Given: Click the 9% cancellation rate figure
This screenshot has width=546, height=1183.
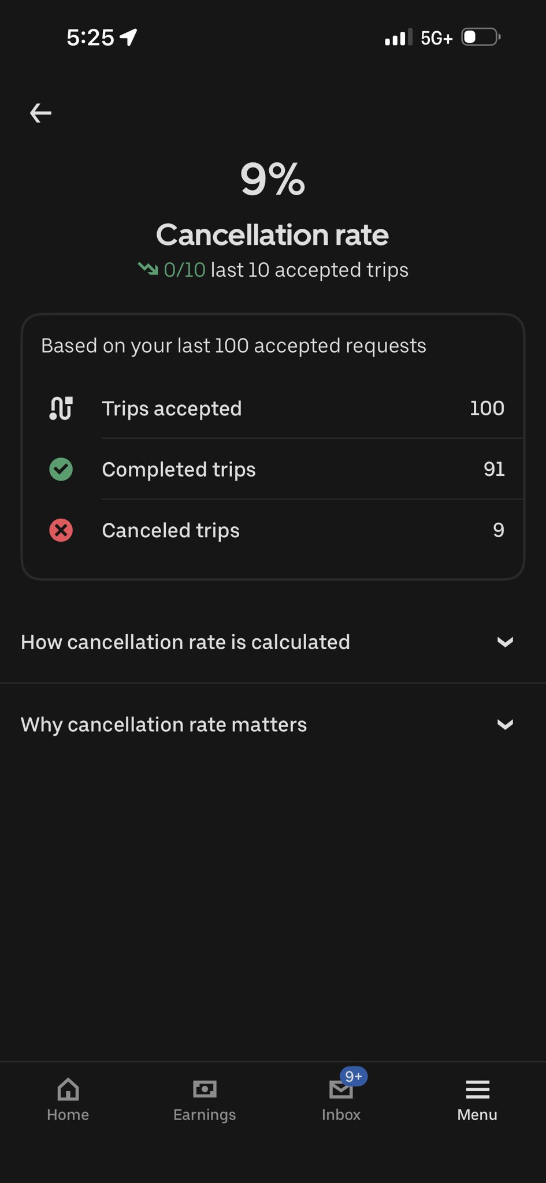Looking at the screenshot, I should tap(273, 179).
